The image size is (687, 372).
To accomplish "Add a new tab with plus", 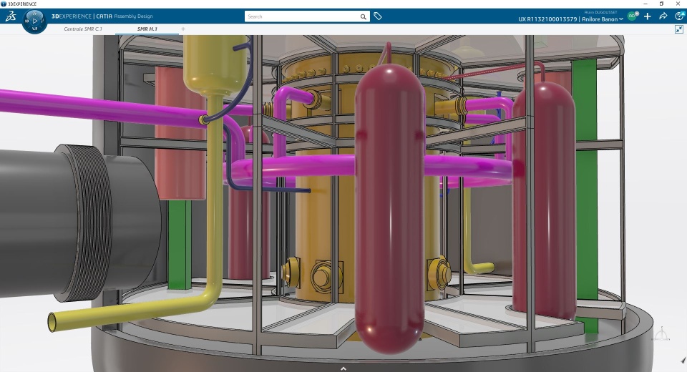I will [183, 29].
